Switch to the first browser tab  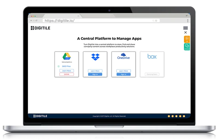pos(62,16)
